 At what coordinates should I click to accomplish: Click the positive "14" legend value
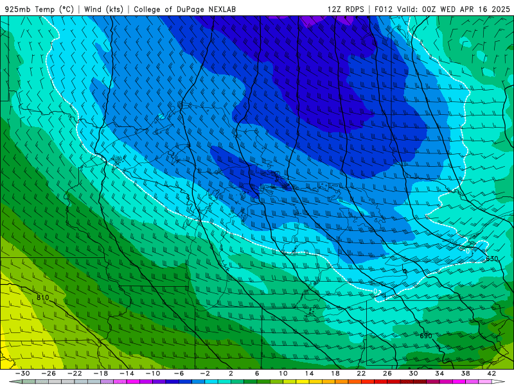coord(309,373)
